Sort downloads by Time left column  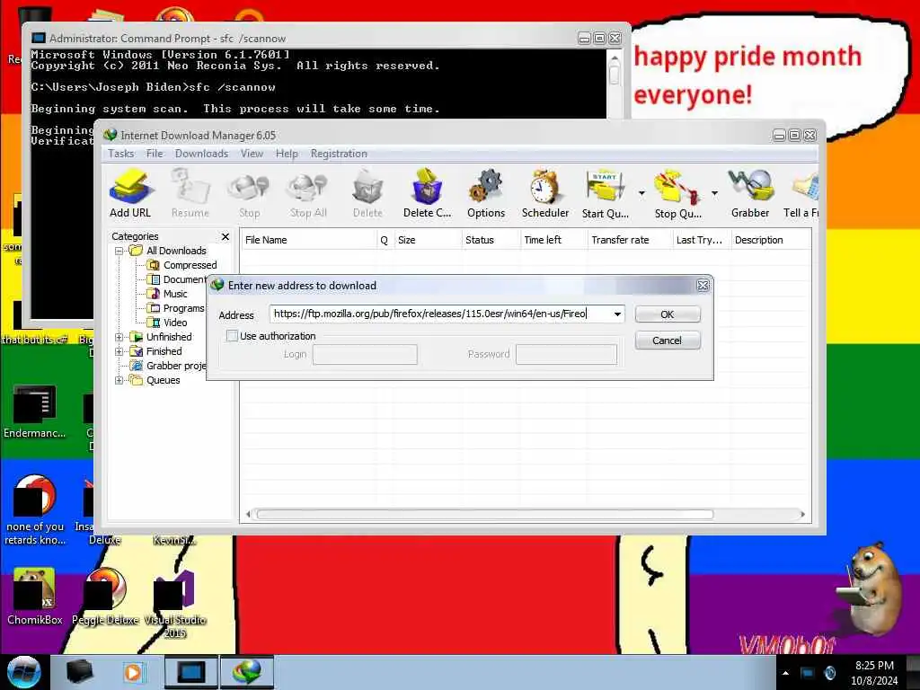click(553, 240)
